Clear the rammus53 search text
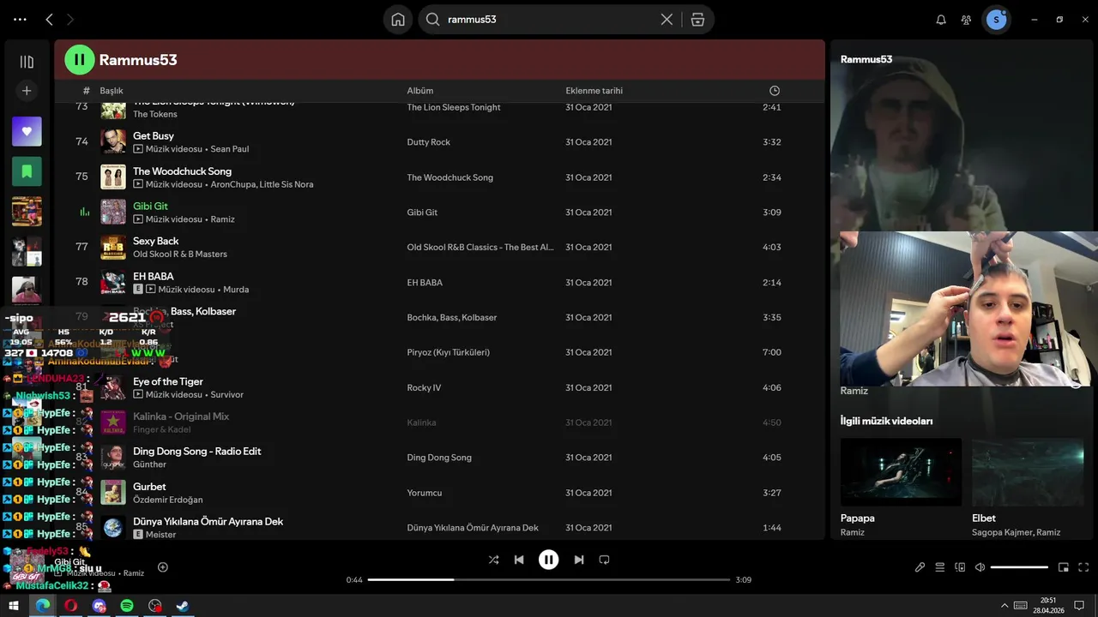Screen dimensions: 1098x617 coord(667,19)
